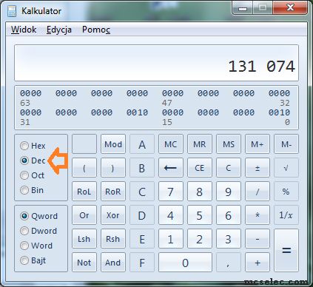Click hex digit C key below B
Screen dimensions: 313x287
(142, 192)
